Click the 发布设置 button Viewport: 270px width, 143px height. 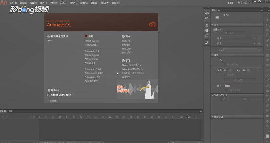coord(234,33)
